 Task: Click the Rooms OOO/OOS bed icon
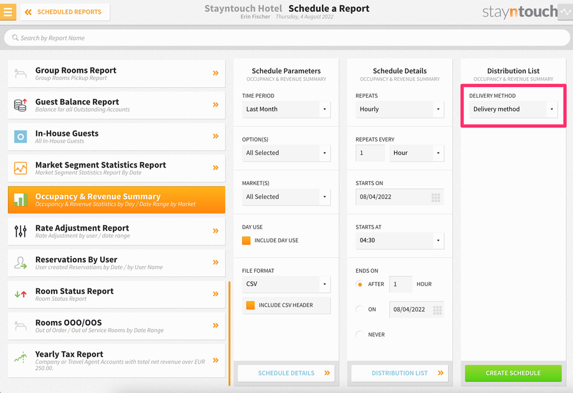pos(21,326)
